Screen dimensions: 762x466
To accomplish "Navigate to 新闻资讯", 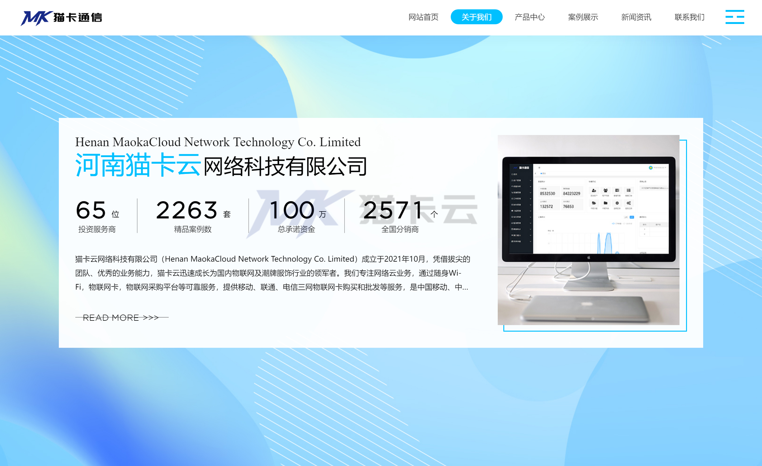I will pyautogui.click(x=636, y=17).
